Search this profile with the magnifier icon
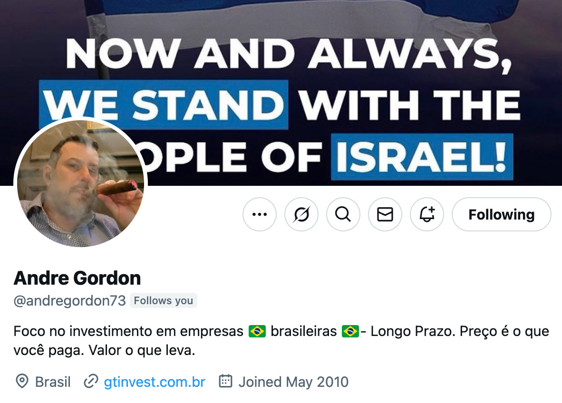 pyautogui.click(x=343, y=214)
